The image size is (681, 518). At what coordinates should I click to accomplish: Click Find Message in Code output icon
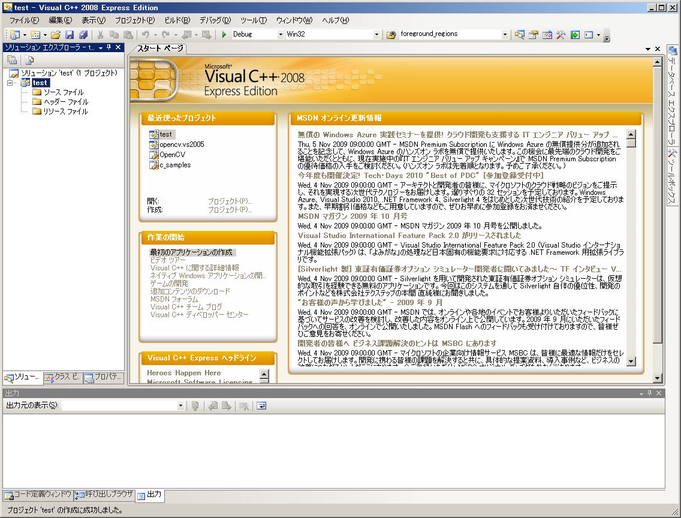pyautogui.click(x=195, y=406)
